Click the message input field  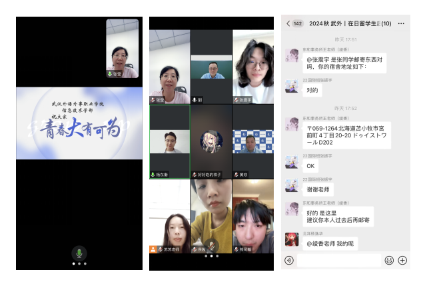click(x=338, y=260)
